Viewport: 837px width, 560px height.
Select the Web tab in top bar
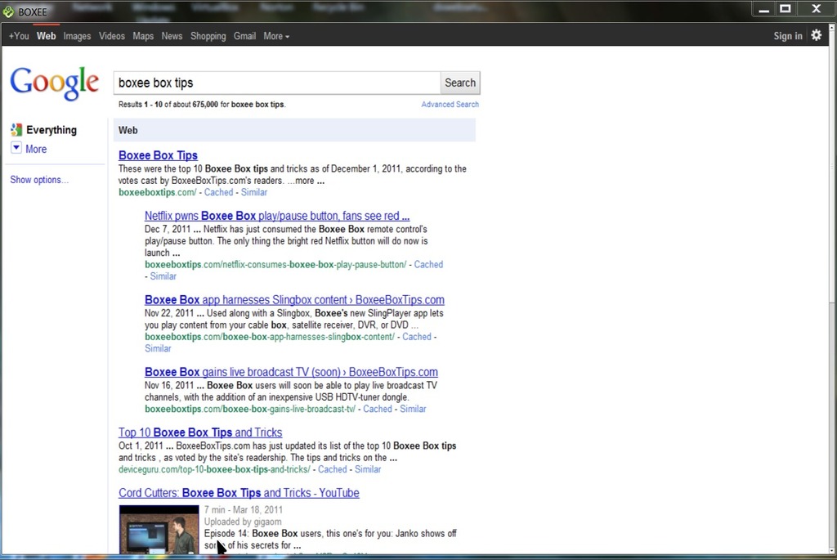pos(47,36)
